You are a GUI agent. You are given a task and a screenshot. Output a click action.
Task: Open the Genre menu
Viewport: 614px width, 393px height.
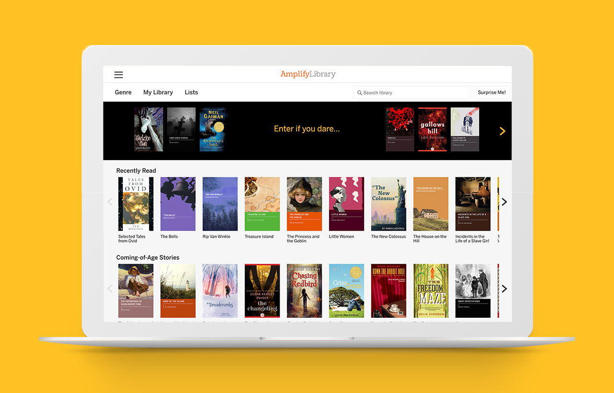(123, 92)
